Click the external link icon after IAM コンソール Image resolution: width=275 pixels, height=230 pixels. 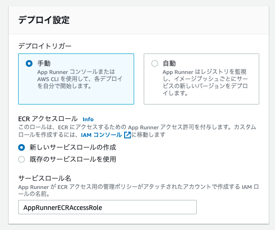127,135
